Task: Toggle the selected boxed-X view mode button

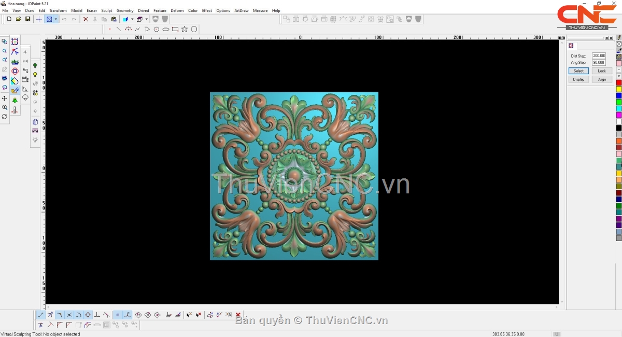Action: [49, 19]
